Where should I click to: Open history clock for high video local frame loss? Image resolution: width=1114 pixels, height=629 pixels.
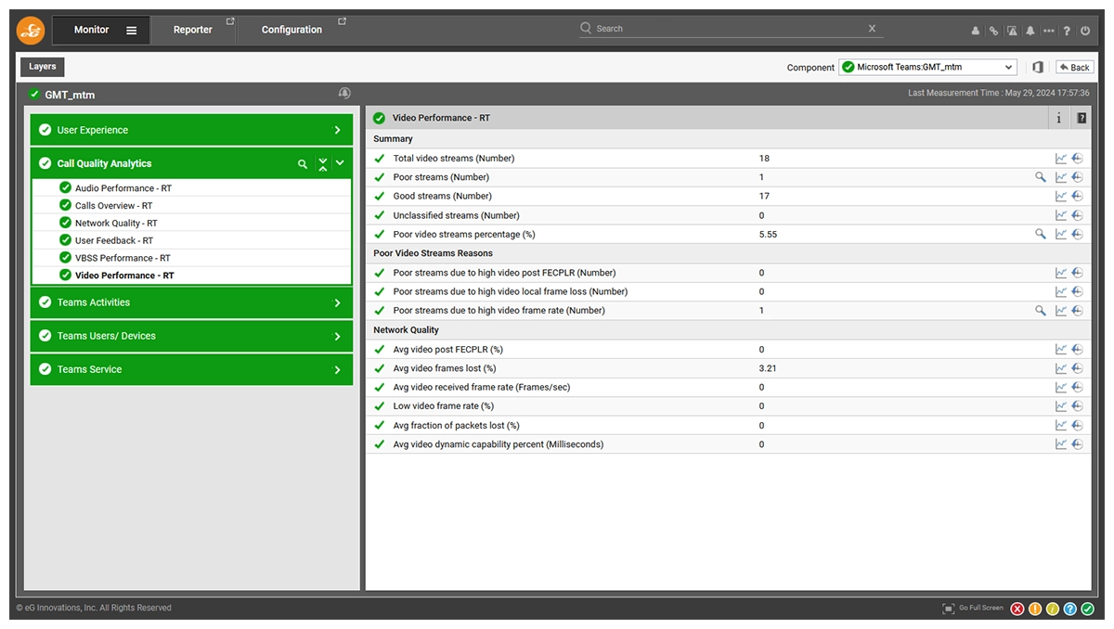(x=1077, y=291)
